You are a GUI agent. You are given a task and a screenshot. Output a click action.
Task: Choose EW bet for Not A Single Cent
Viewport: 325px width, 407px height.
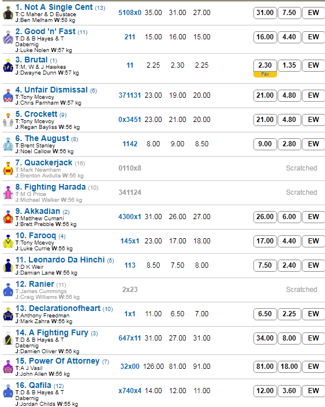click(x=313, y=13)
